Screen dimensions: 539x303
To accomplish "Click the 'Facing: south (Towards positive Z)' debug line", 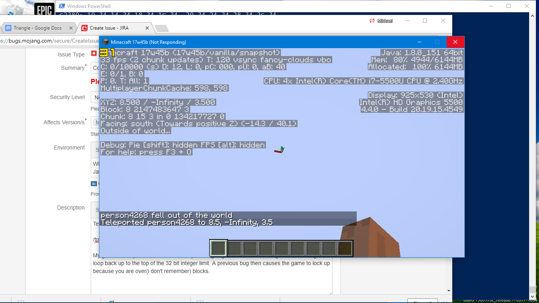I will pyautogui.click(x=198, y=124).
